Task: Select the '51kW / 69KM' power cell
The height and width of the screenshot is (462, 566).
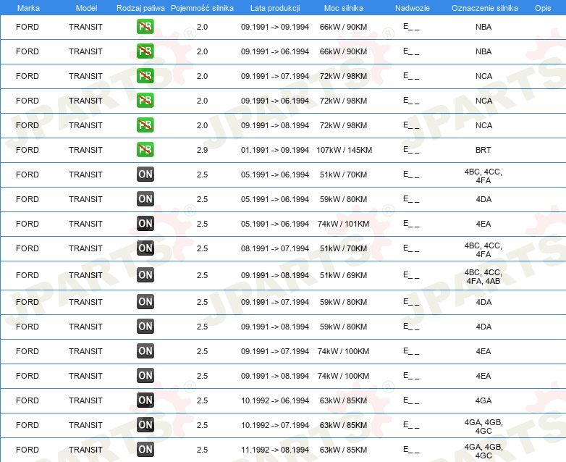Action: pos(343,275)
